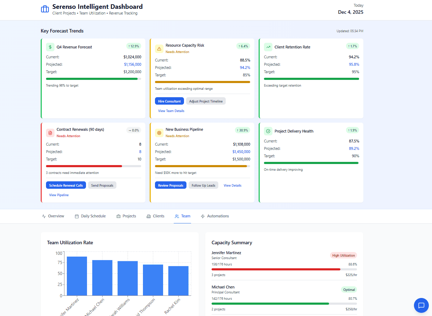Click the trending arrow icon on Client Retention Rate
The image size is (432, 316).
point(267,47)
